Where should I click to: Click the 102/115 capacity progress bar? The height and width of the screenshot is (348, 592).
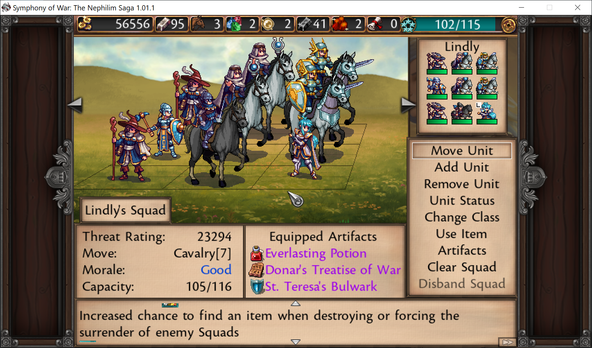[457, 25]
